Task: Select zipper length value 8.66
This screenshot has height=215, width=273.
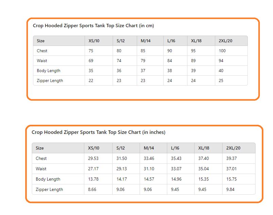Action: click(92, 190)
